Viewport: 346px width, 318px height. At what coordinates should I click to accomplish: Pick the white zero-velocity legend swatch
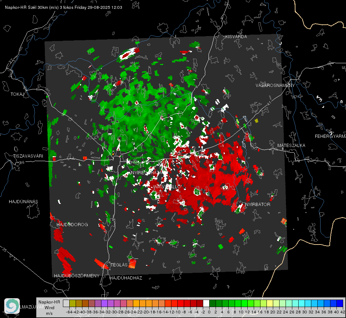206,303
